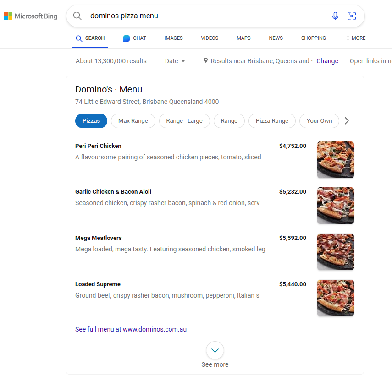Switch to the Maps tab
The width and height of the screenshot is (392, 375).
(243, 38)
